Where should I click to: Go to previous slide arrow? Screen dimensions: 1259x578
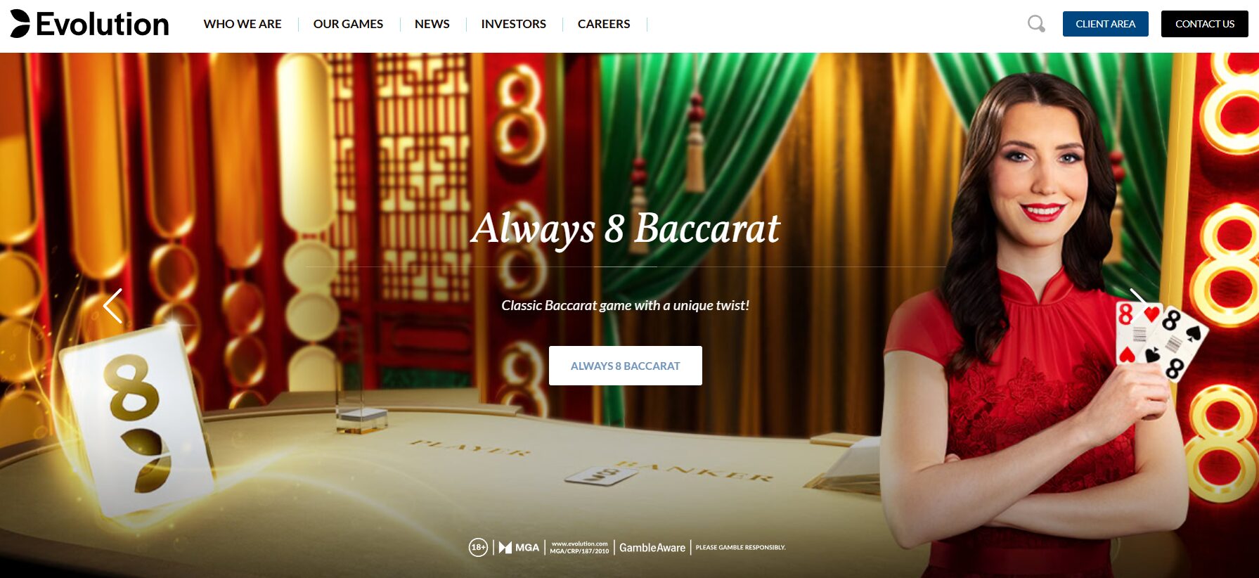(x=112, y=306)
